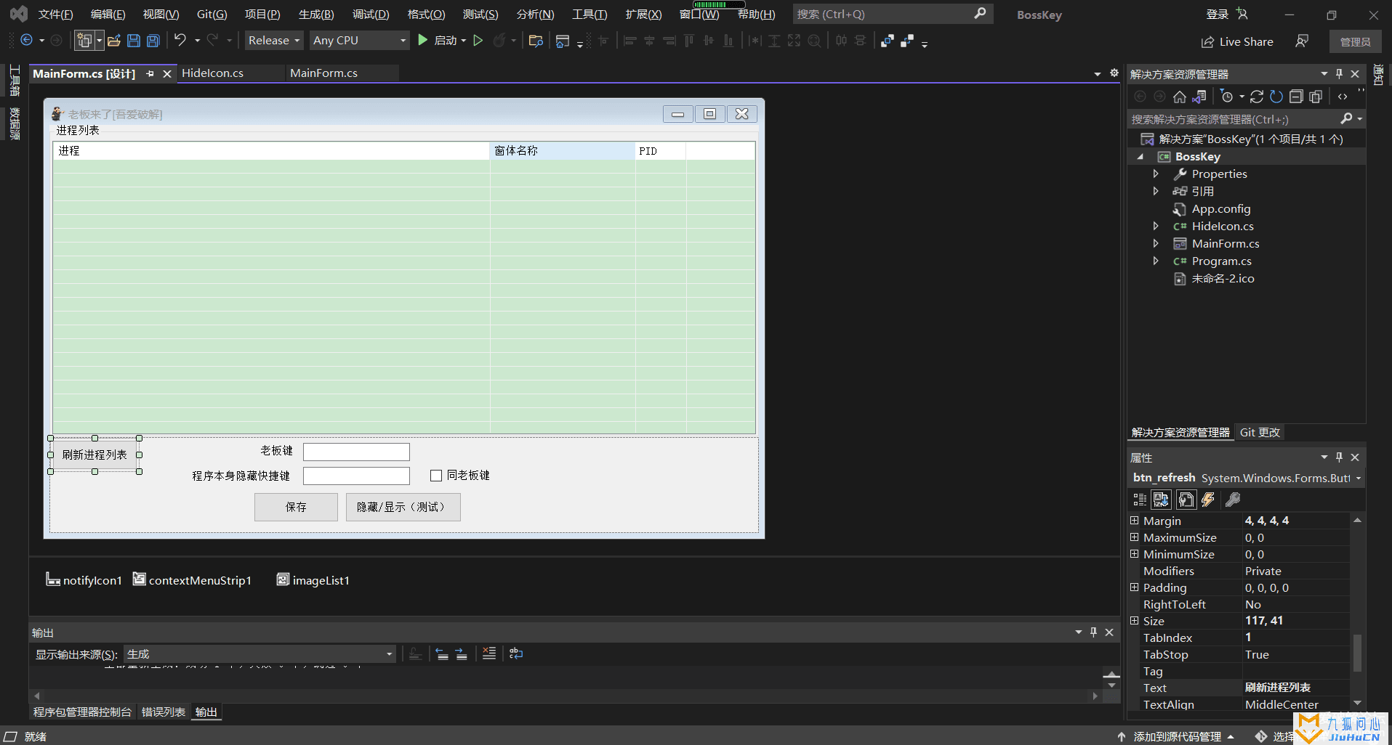This screenshot has height=745, width=1392.
Task: Sort properties alphabetically with the A-Z icon
Action: tap(1162, 500)
